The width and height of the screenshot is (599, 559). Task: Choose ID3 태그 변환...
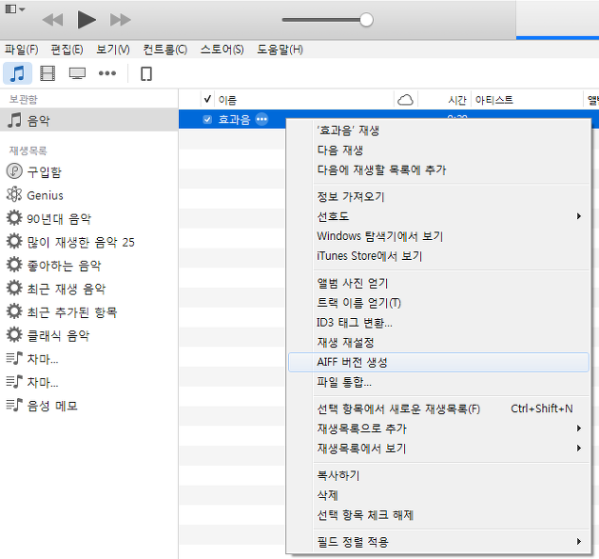click(438, 323)
